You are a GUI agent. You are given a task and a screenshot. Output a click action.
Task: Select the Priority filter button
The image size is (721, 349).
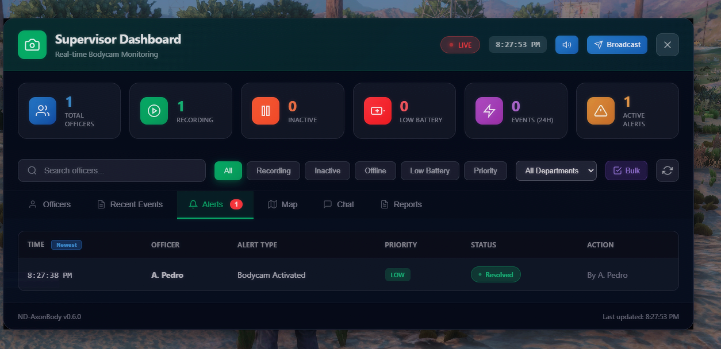[485, 170]
